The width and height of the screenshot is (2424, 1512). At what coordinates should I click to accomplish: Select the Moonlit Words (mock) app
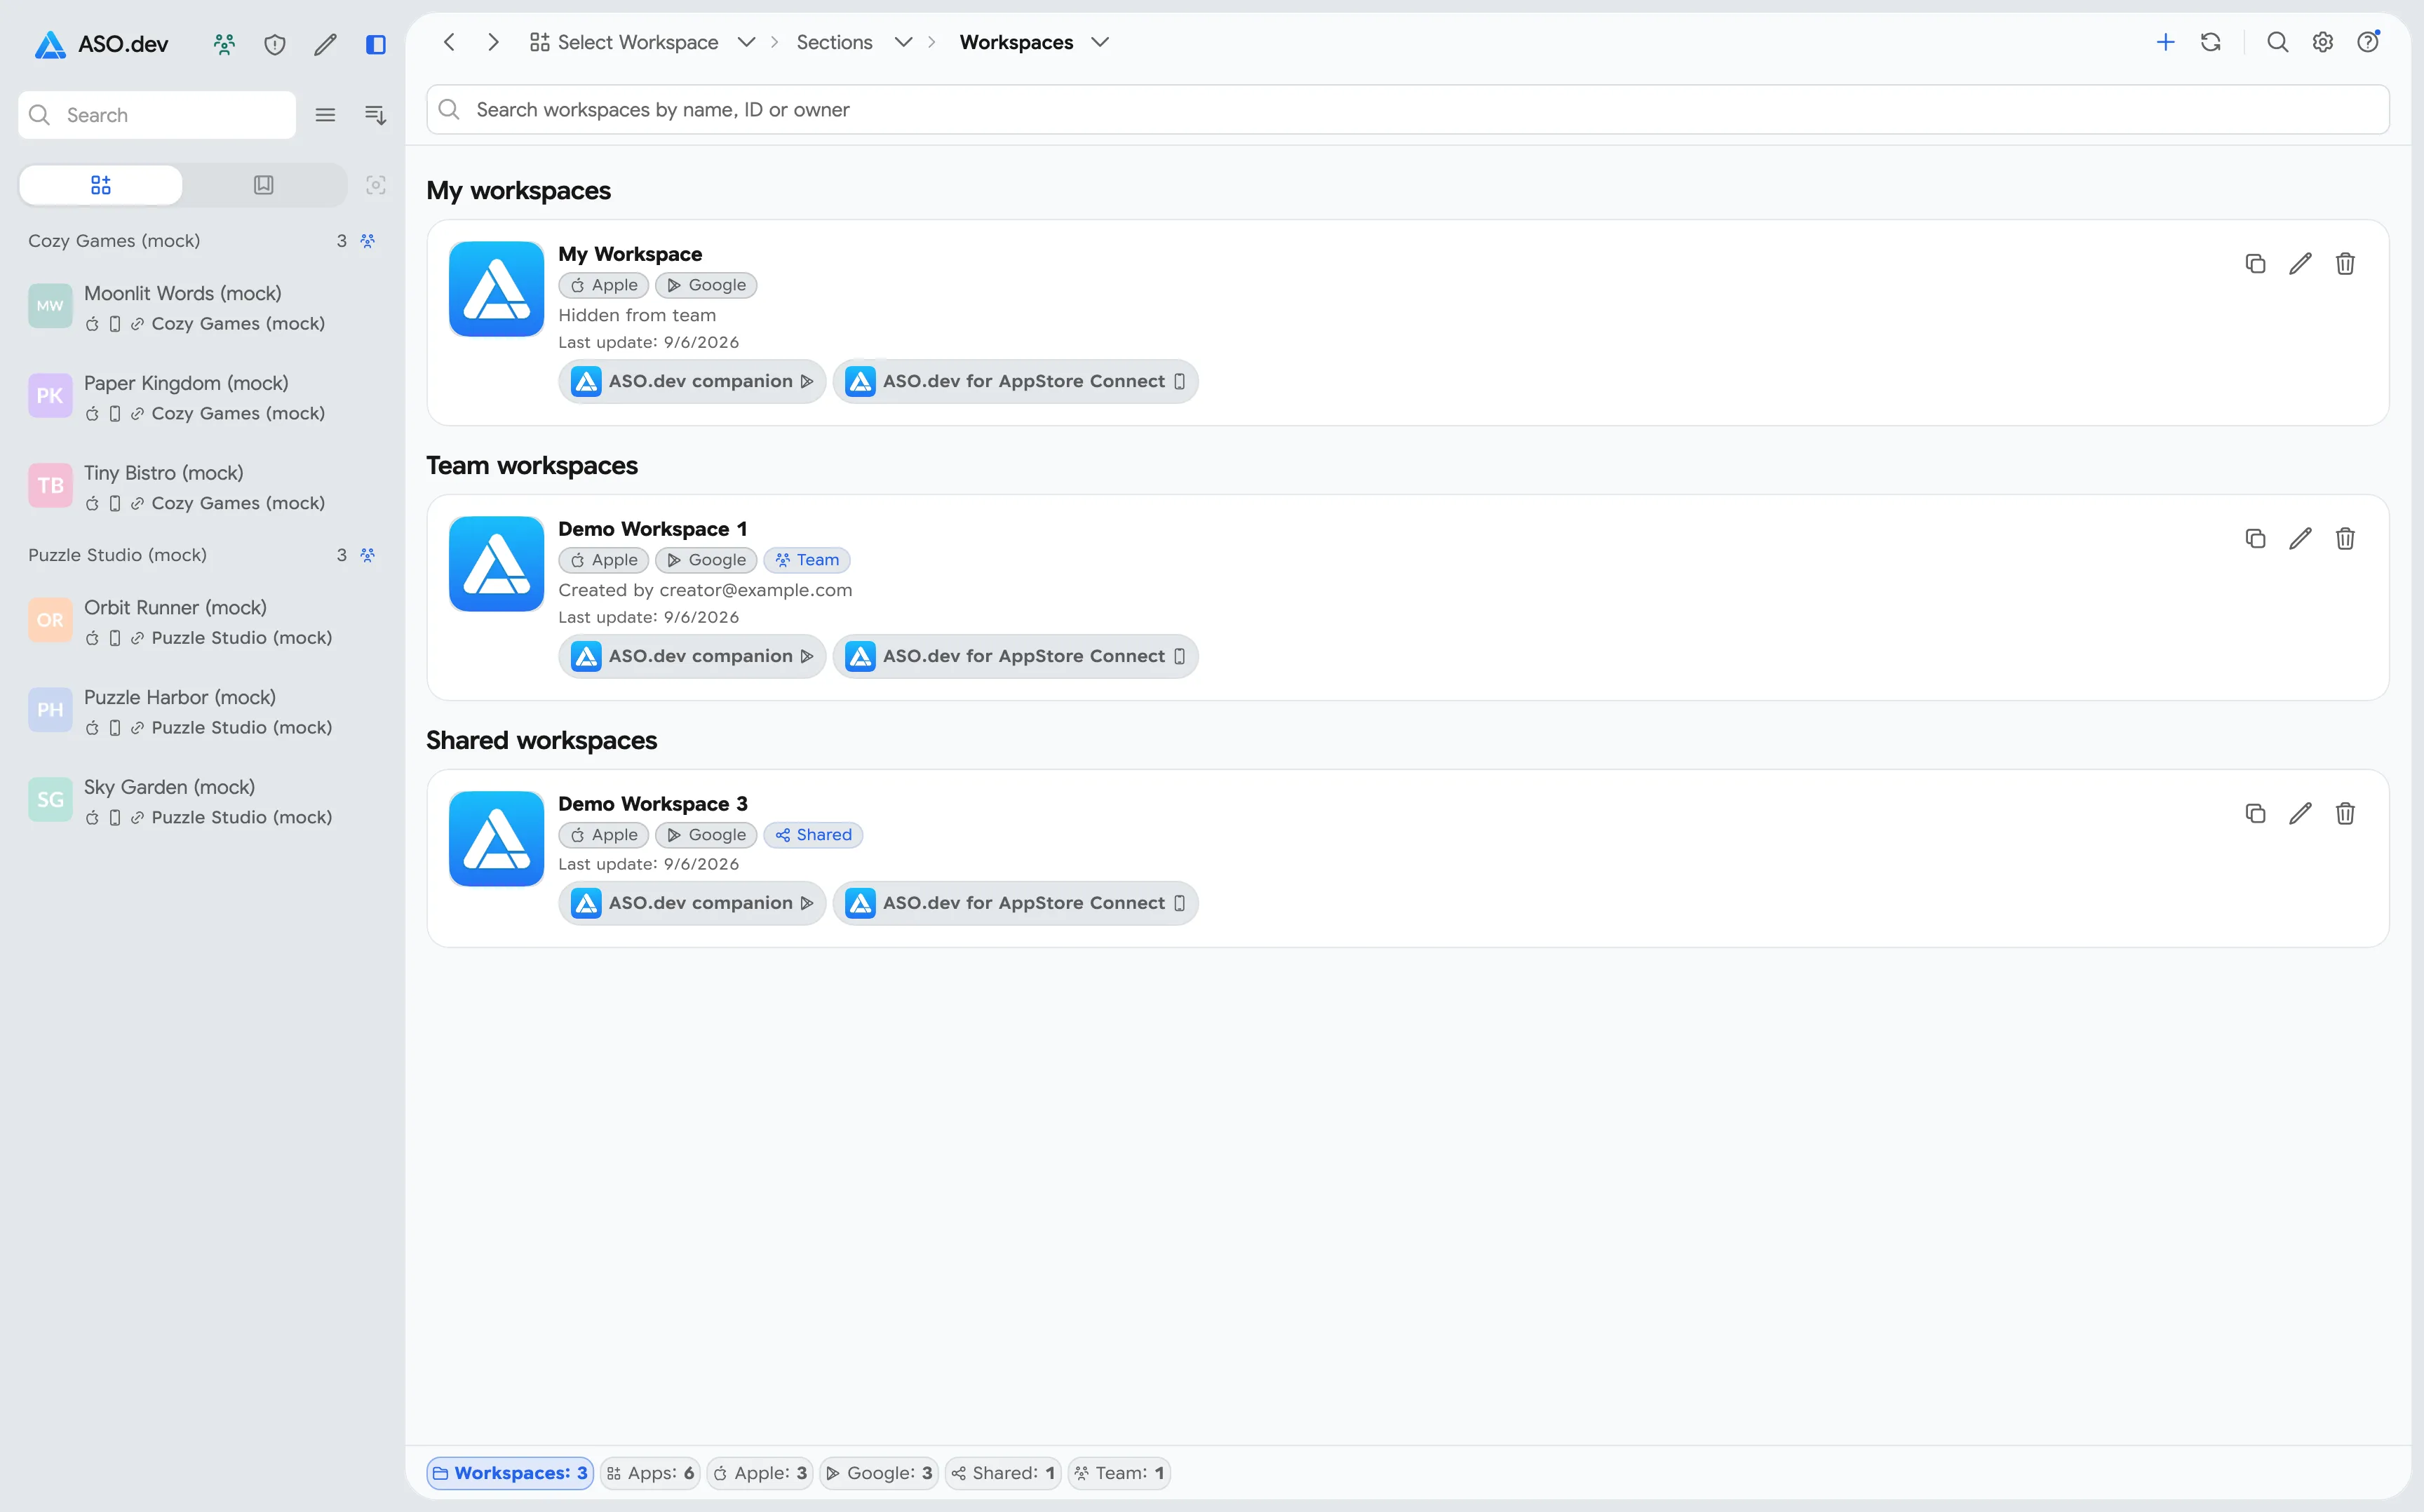(202, 308)
